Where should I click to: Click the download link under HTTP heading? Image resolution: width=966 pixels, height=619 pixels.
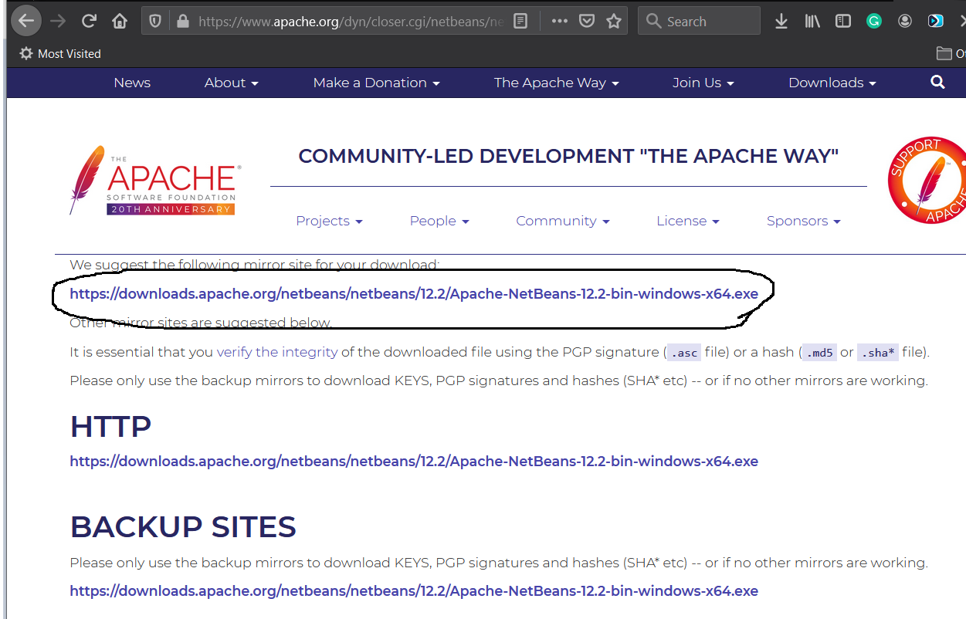(x=414, y=462)
